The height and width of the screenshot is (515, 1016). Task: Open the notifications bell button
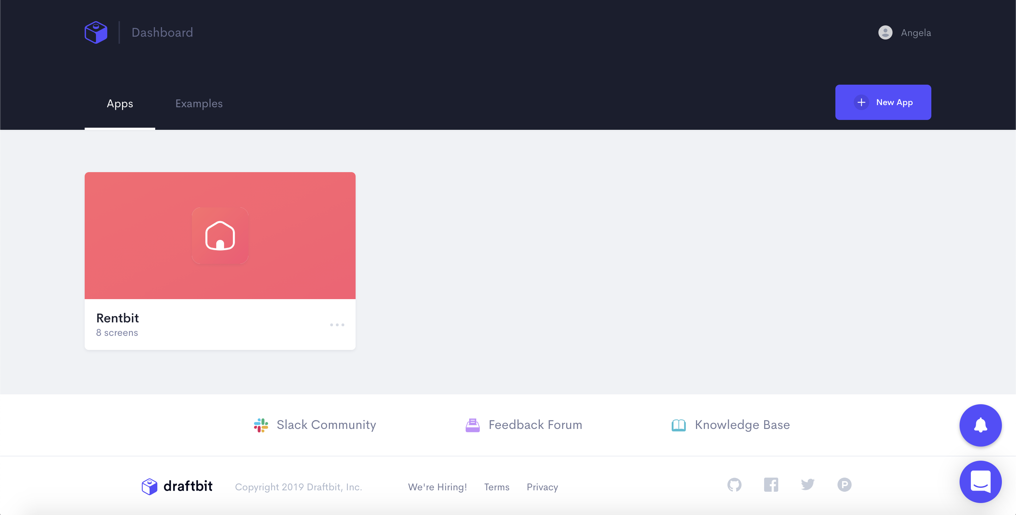980,425
